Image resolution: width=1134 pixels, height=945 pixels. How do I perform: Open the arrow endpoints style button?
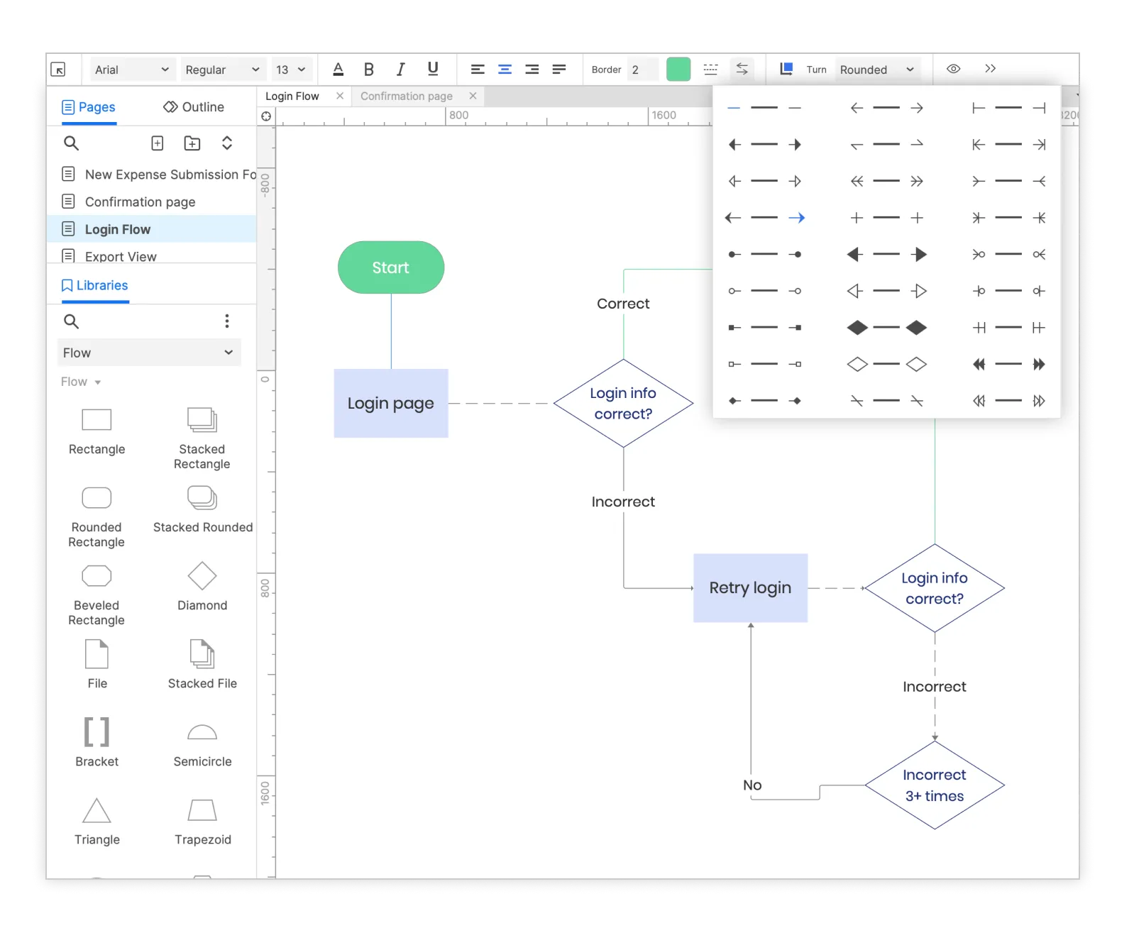click(x=742, y=70)
